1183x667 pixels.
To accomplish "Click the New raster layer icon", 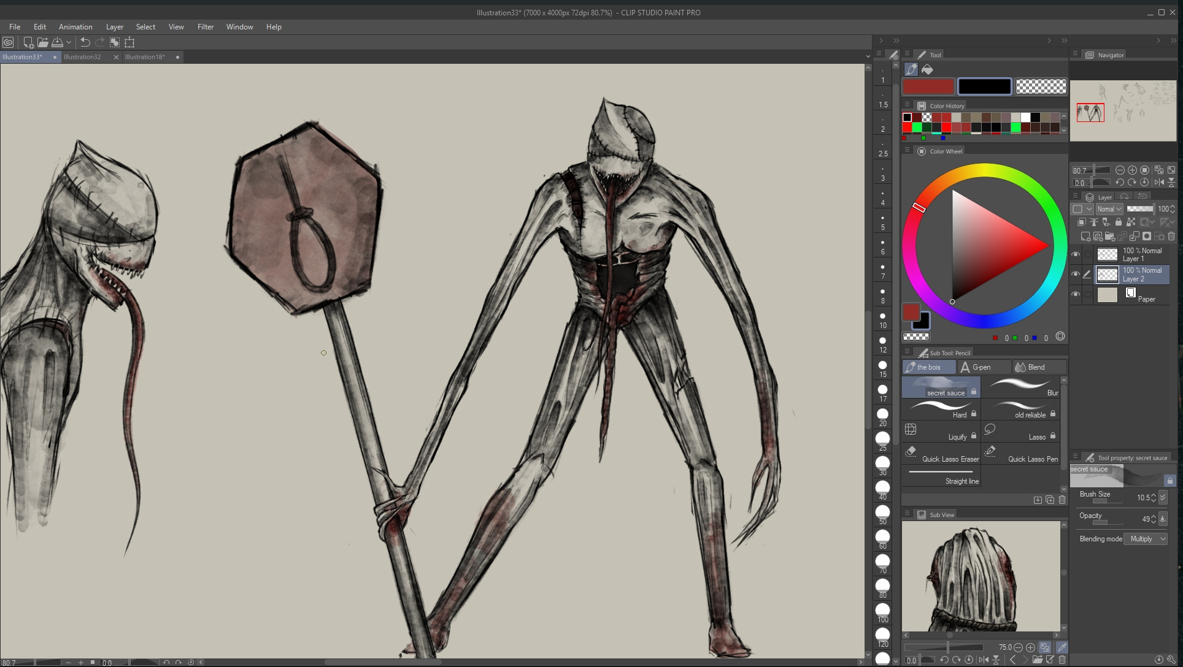I will tap(1085, 236).
